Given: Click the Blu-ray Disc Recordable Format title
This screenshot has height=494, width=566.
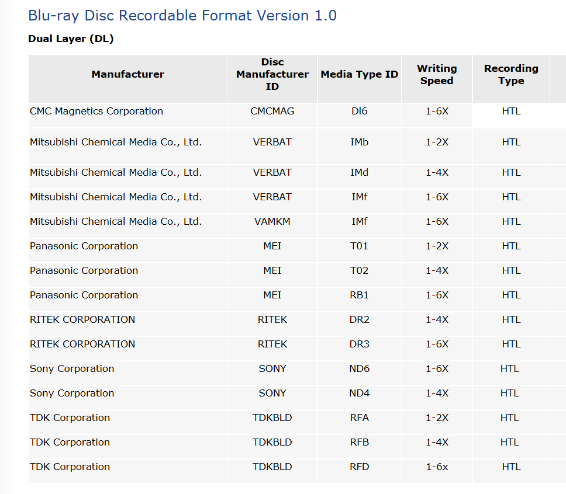Looking at the screenshot, I should coord(182,16).
